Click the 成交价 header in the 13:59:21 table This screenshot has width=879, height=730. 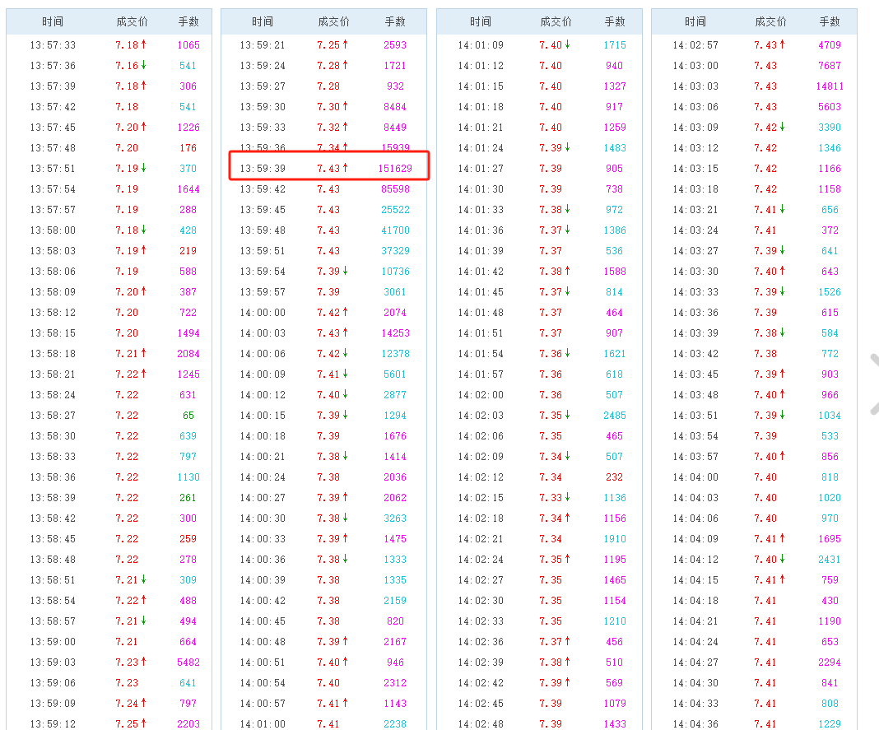point(333,22)
